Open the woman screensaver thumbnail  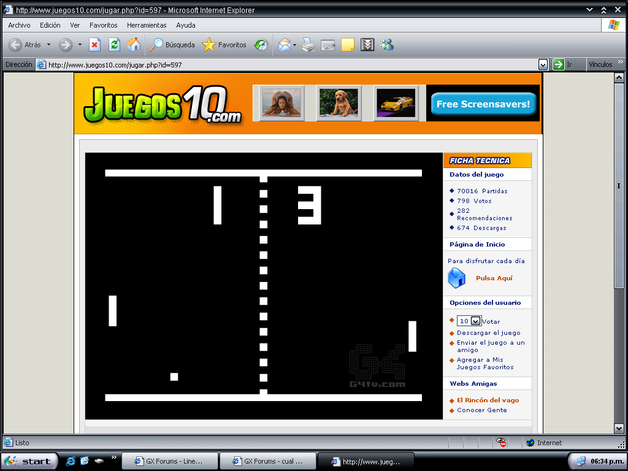coord(281,103)
